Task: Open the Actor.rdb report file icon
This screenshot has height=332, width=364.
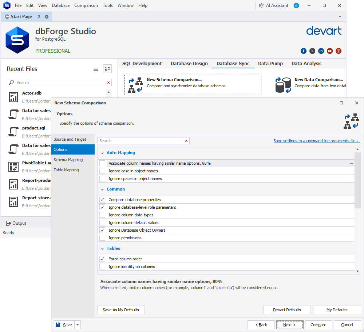Action: [x=13, y=97]
